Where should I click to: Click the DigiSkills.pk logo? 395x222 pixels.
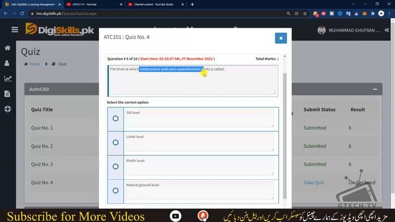[x=59, y=30]
